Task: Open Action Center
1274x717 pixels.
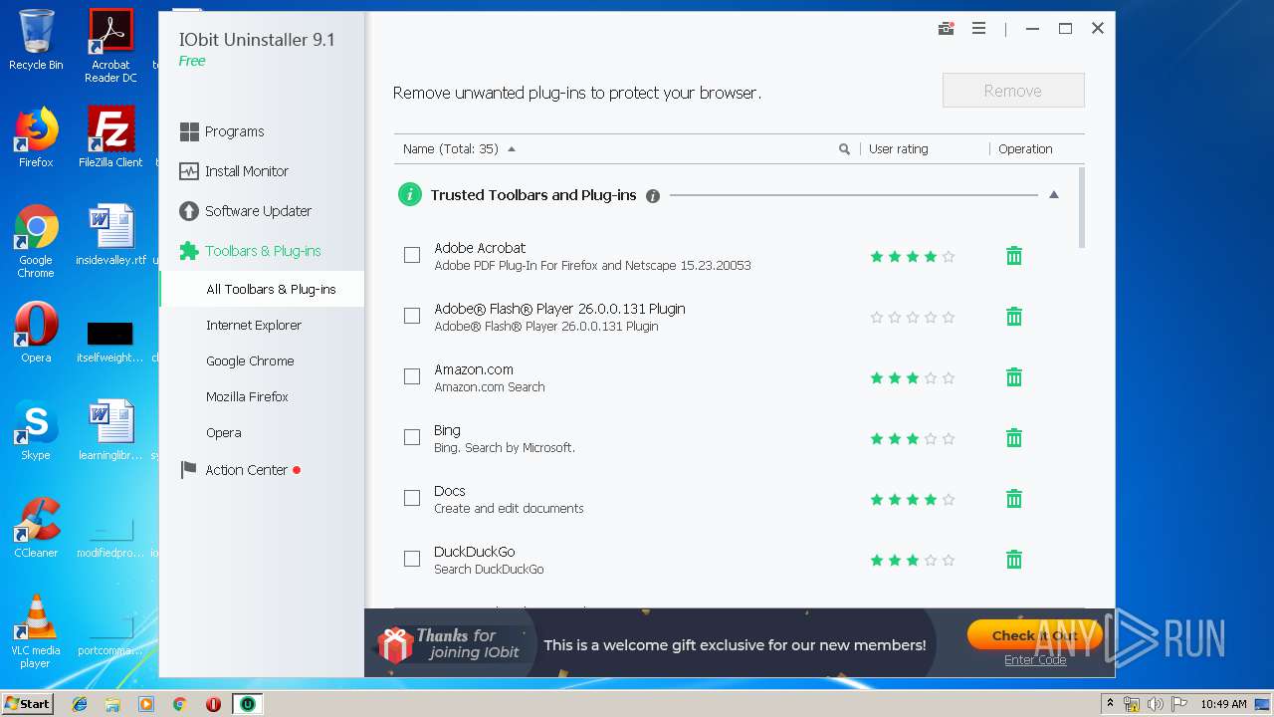Action: pos(240,470)
